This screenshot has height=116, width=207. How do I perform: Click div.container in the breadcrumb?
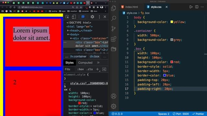[x=78, y=57]
